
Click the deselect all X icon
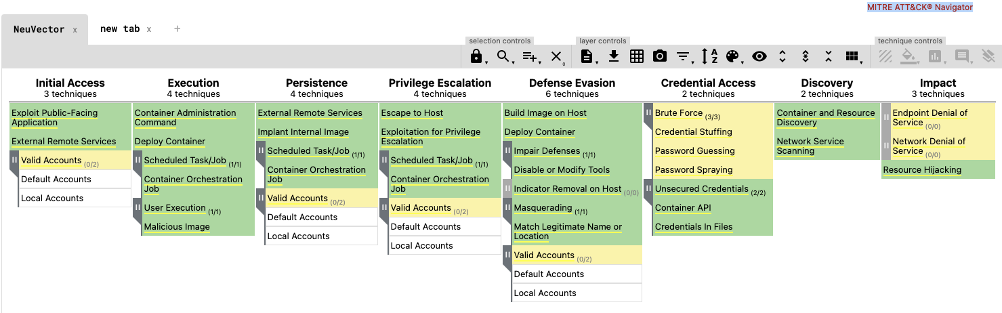[556, 57]
